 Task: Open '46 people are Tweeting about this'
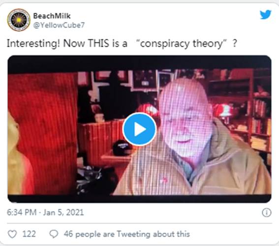(127, 234)
